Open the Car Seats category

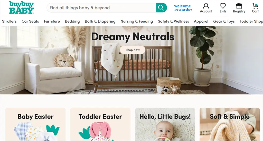pyautogui.click(x=30, y=21)
